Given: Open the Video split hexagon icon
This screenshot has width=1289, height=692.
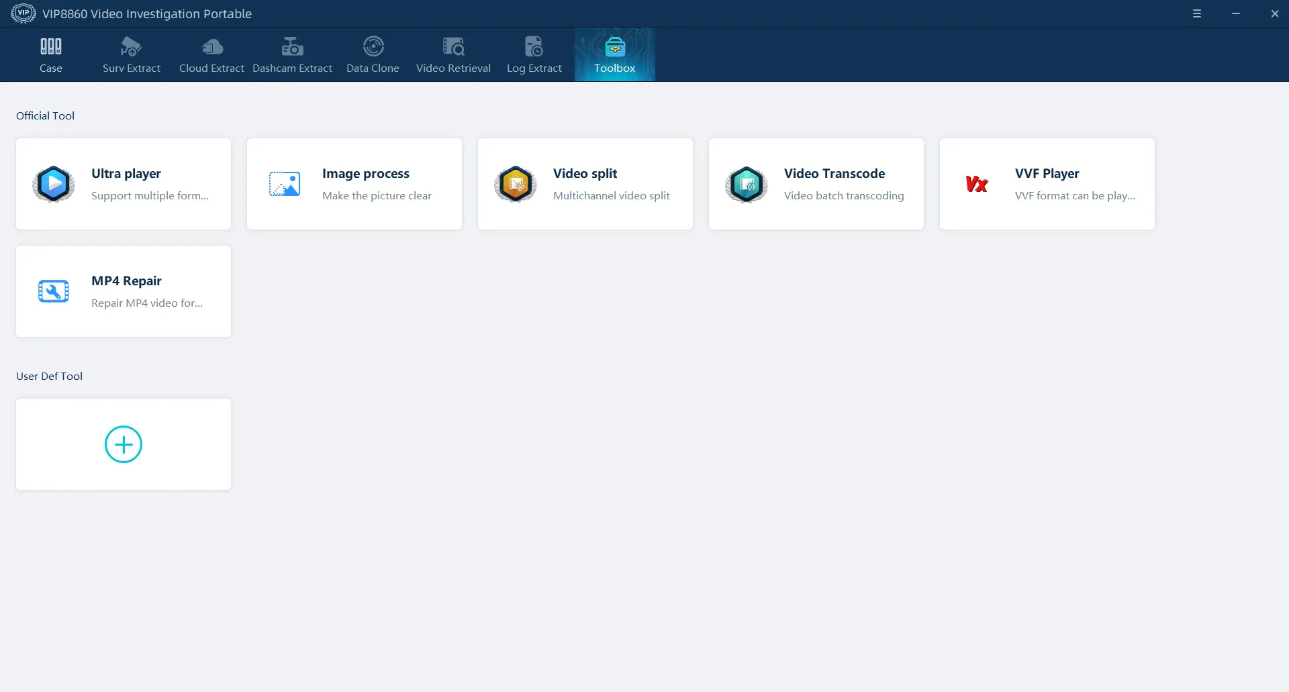Looking at the screenshot, I should tap(516, 184).
